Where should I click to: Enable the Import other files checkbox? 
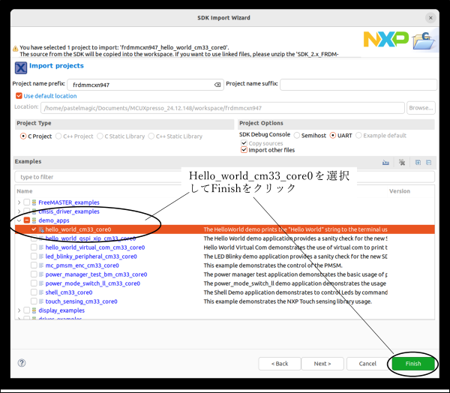point(244,150)
